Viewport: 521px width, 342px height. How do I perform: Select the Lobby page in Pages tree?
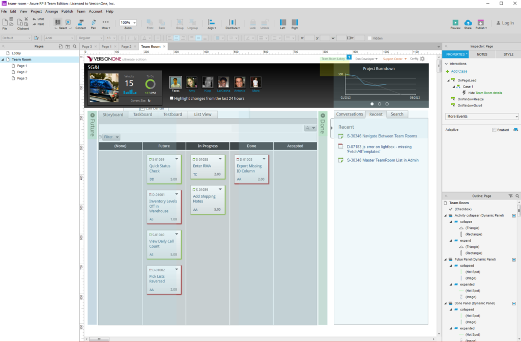(x=16, y=53)
